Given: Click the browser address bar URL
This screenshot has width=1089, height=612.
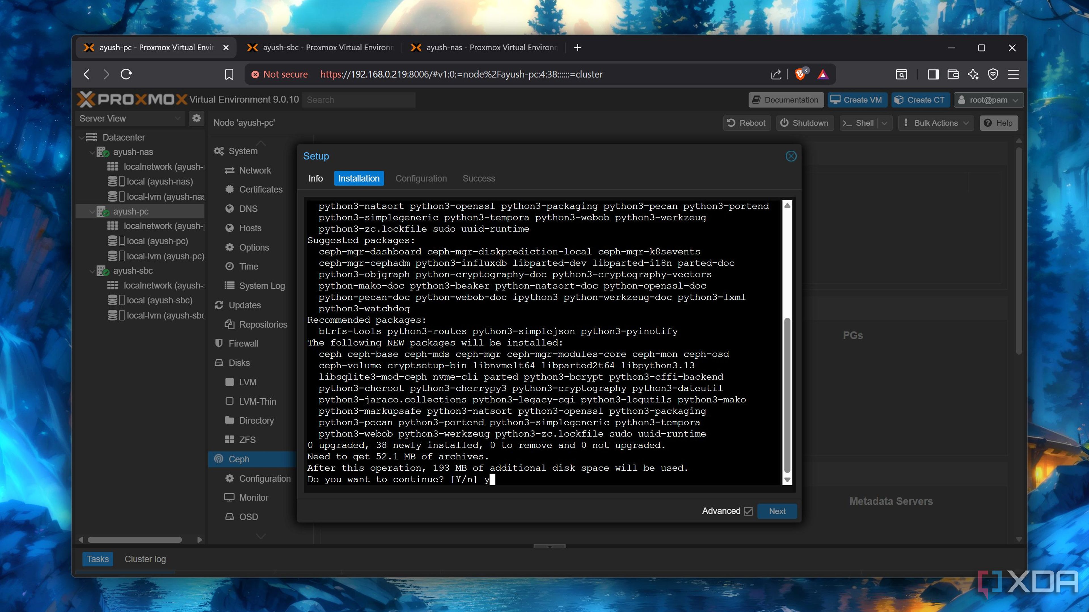Looking at the screenshot, I should point(461,74).
